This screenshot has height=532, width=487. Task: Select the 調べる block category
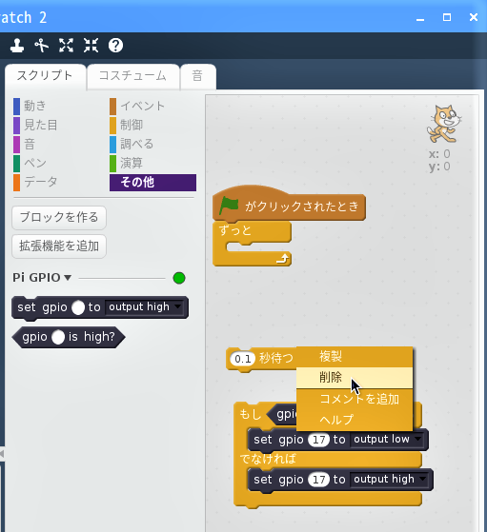(x=132, y=144)
